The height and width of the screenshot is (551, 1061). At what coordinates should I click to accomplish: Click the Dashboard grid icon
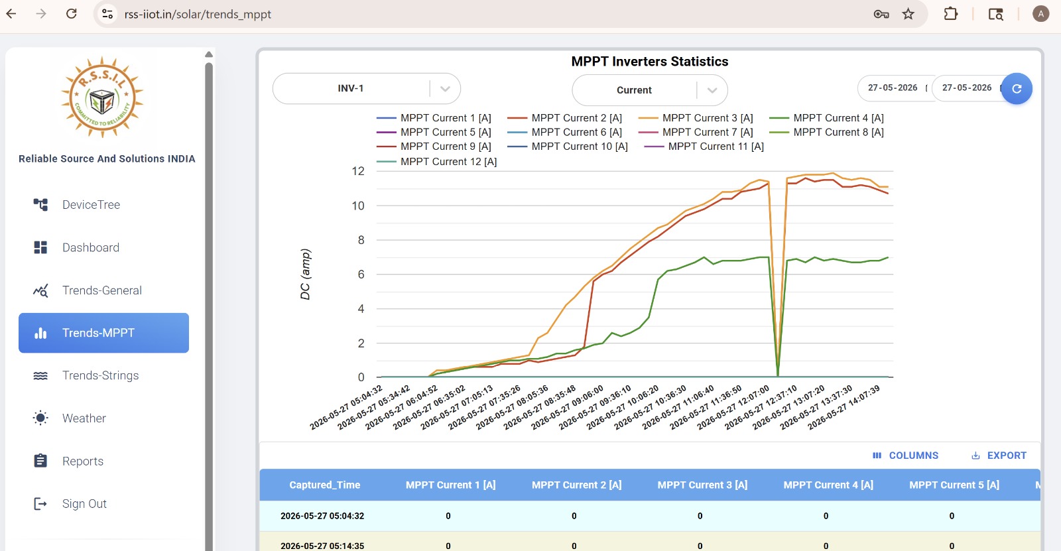(x=40, y=247)
